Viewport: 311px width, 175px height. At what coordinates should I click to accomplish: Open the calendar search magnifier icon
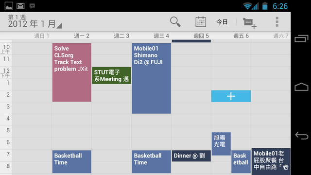click(x=175, y=22)
